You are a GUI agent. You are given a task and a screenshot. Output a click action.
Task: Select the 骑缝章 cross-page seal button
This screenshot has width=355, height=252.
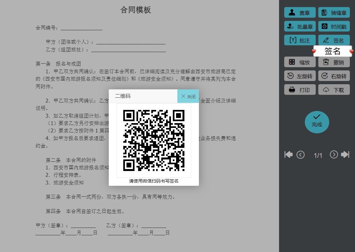click(x=334, y=13)
